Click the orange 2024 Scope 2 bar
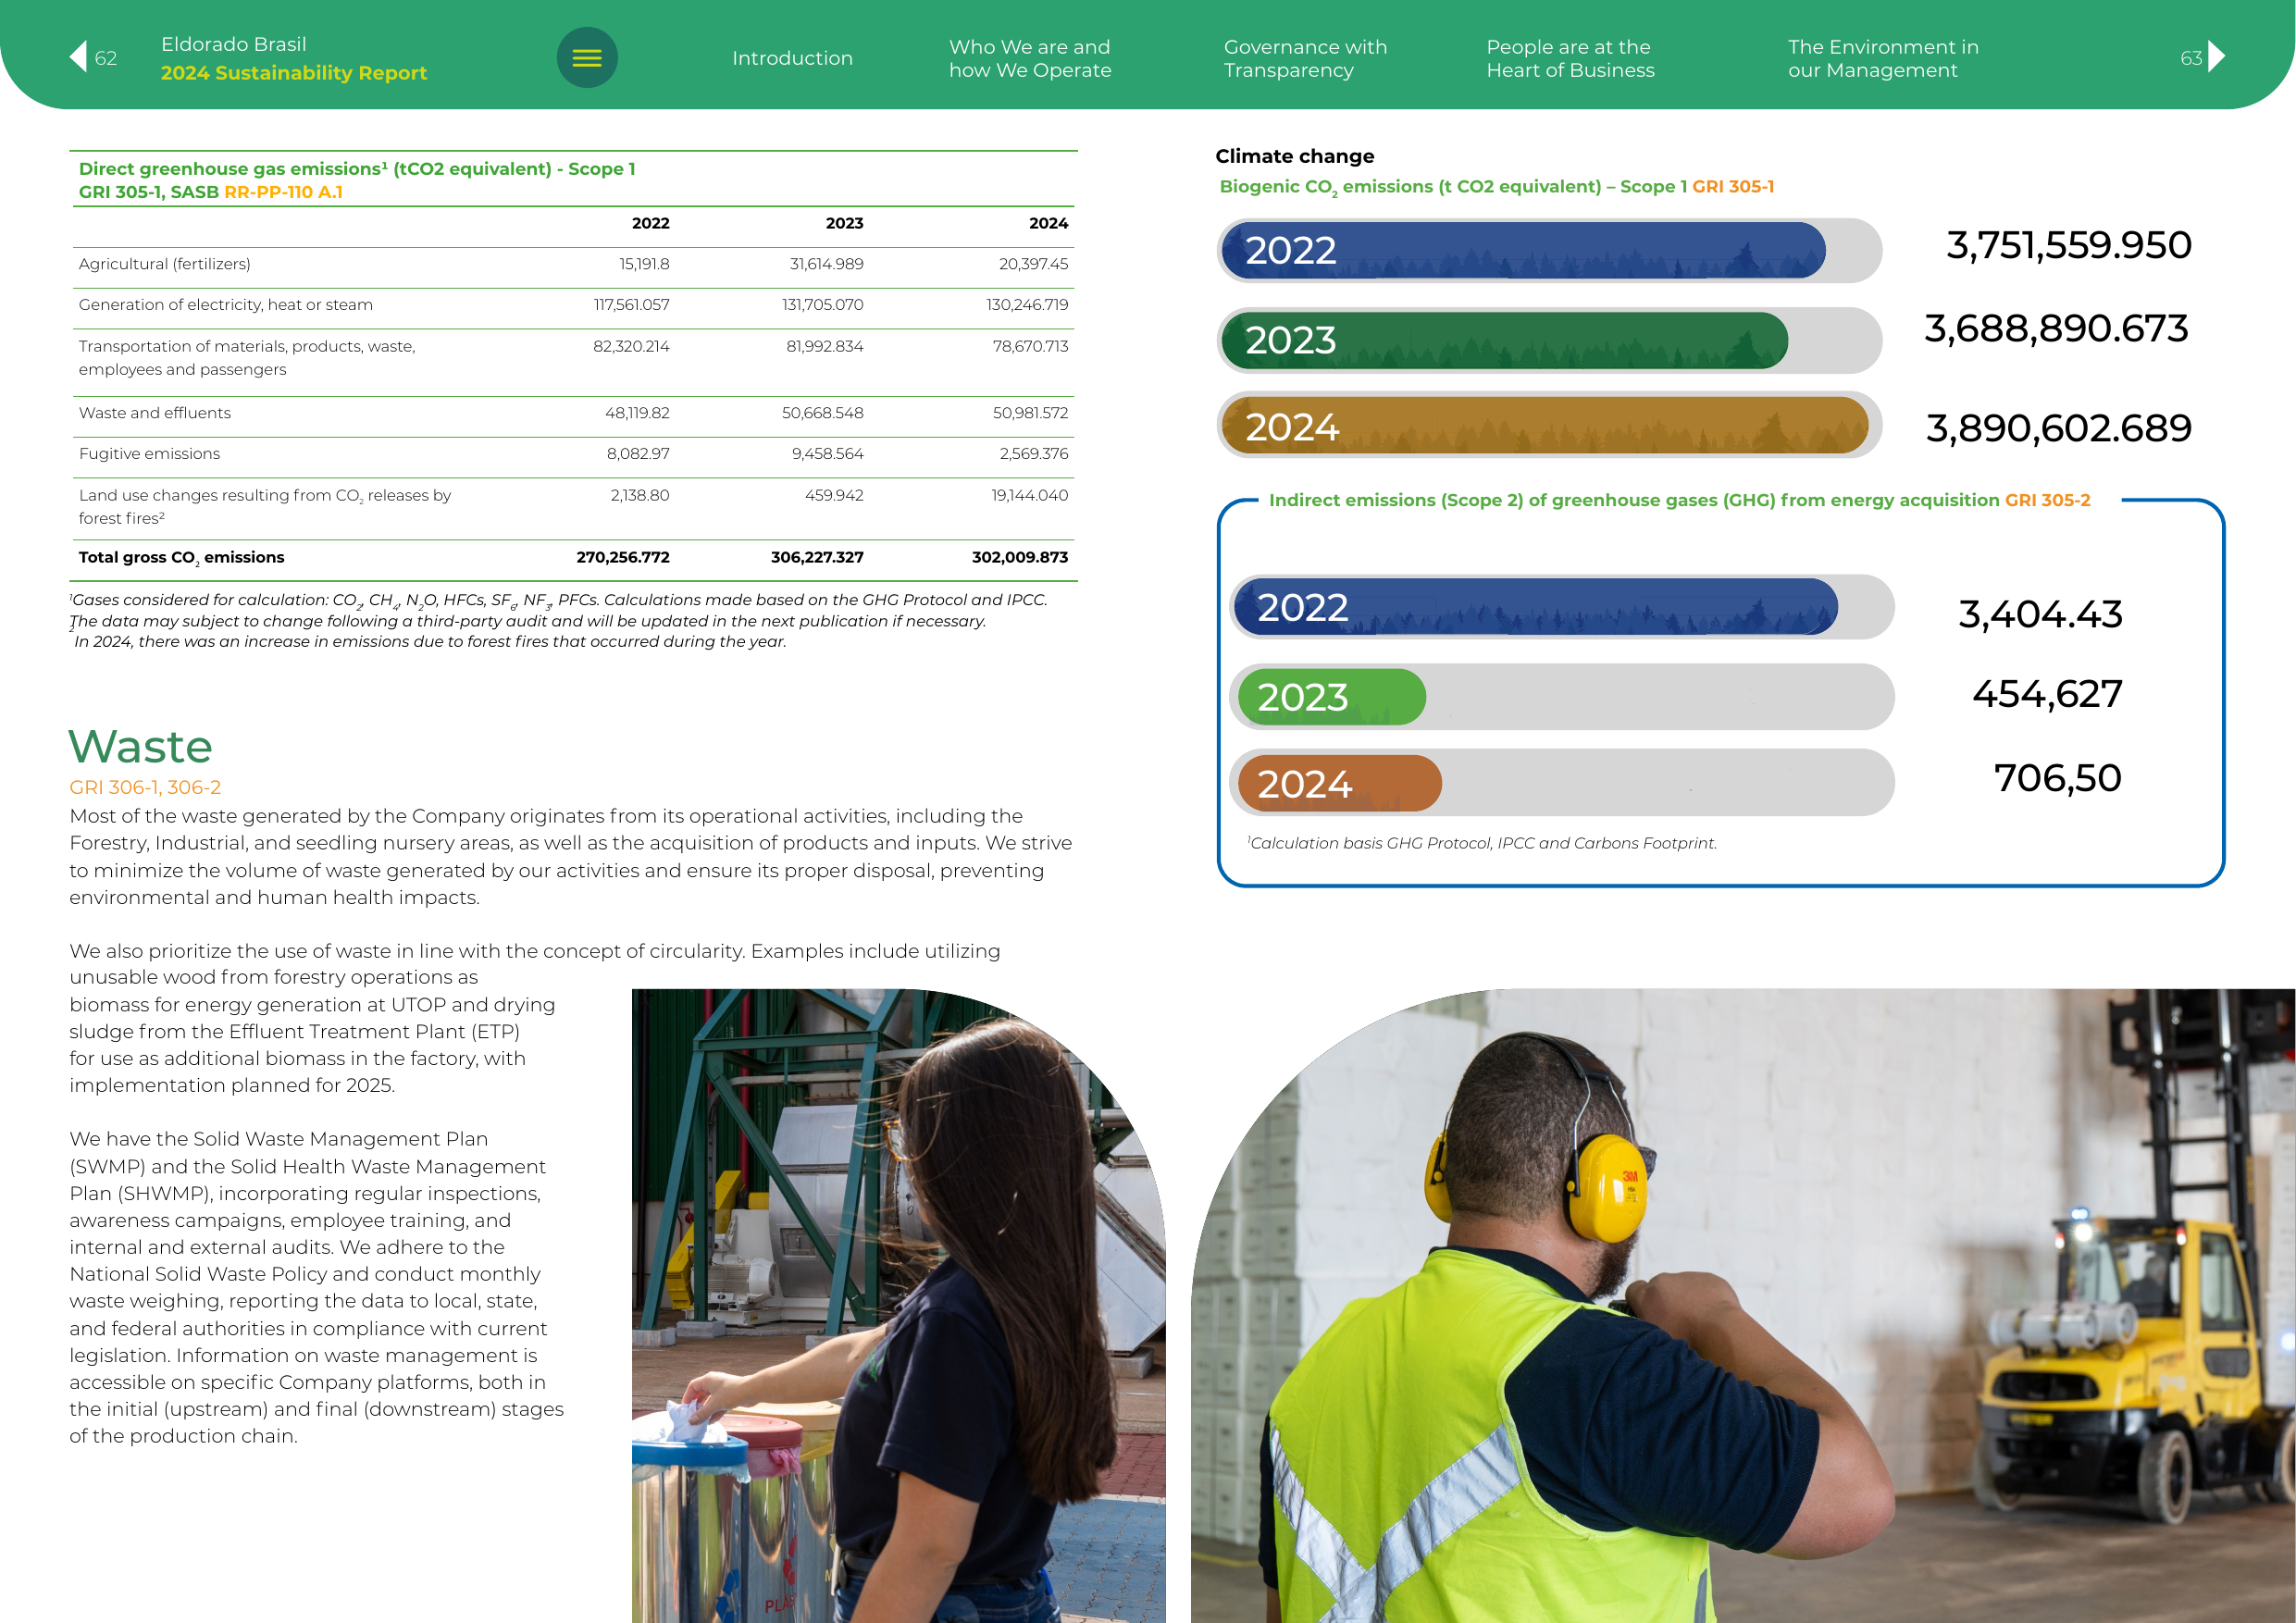The image size is (2296, 1623). (x=1339, y=783)
